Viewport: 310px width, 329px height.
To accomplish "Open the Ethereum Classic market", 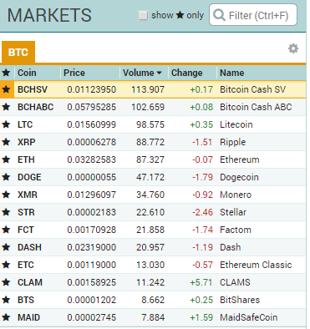I will point(153,265).
